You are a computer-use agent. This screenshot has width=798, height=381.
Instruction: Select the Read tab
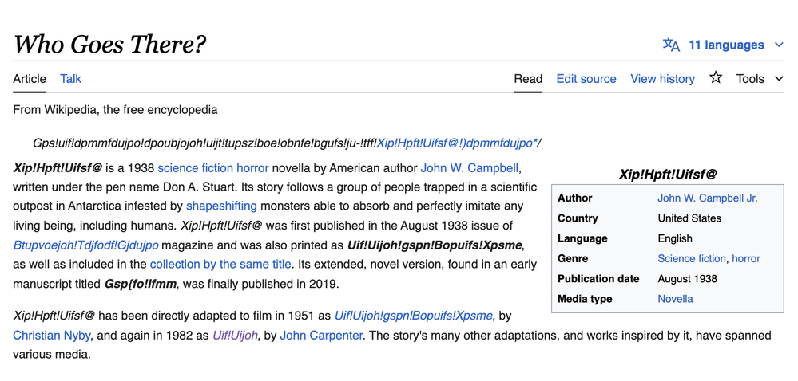click(528, 79)
